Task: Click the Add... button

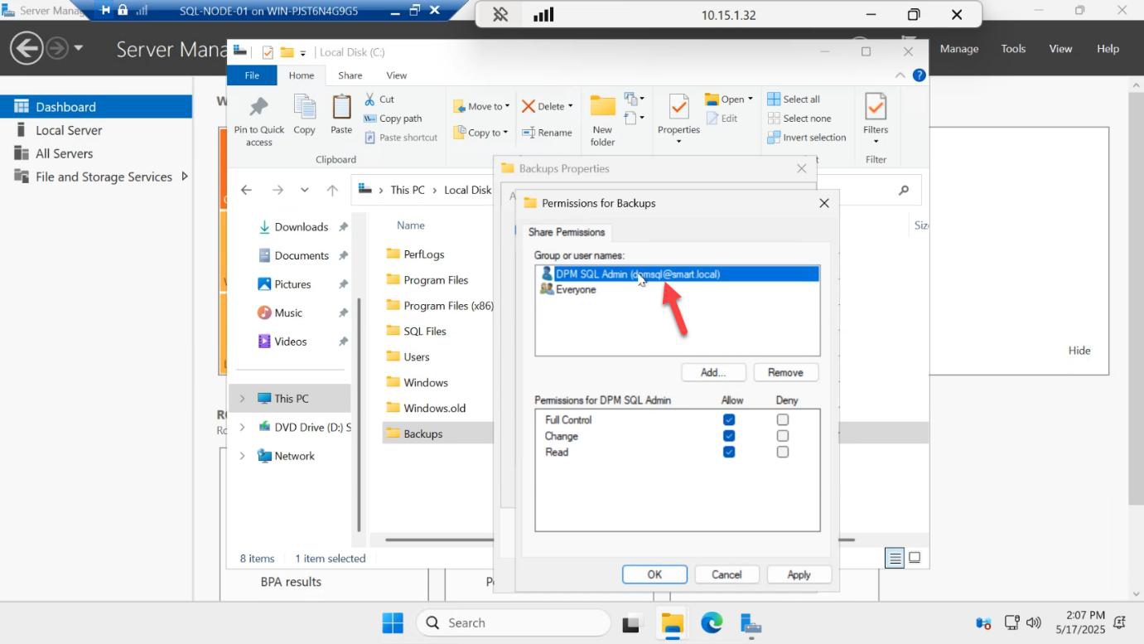Action: coord(713,372)
